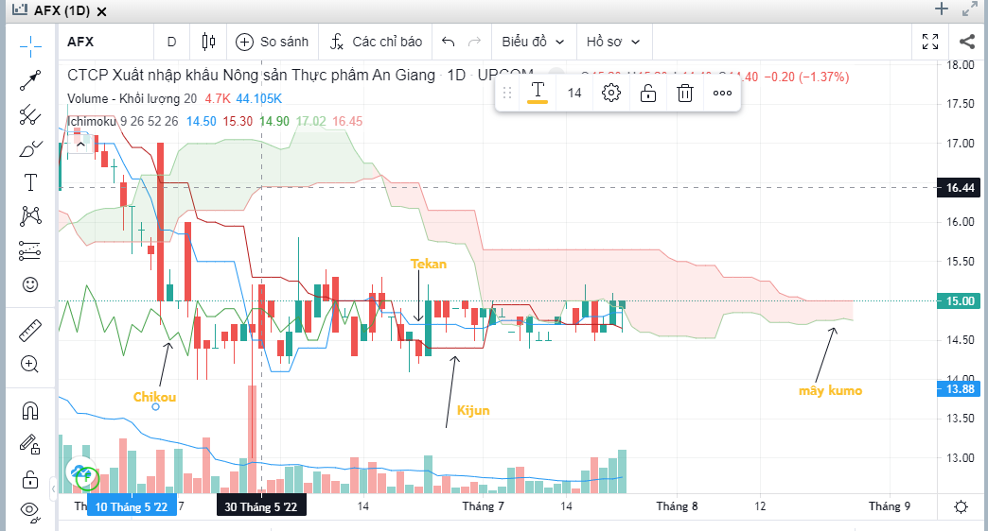Click the Ichimoku indicator legend
The image size is (988, 531).
[x=123, y=121]
